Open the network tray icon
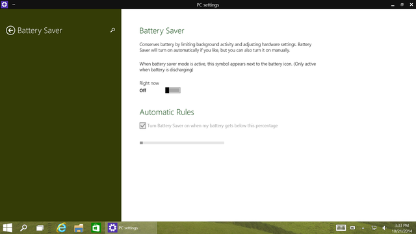This screenshot has height=234, width=416. (x=374, y=228)
